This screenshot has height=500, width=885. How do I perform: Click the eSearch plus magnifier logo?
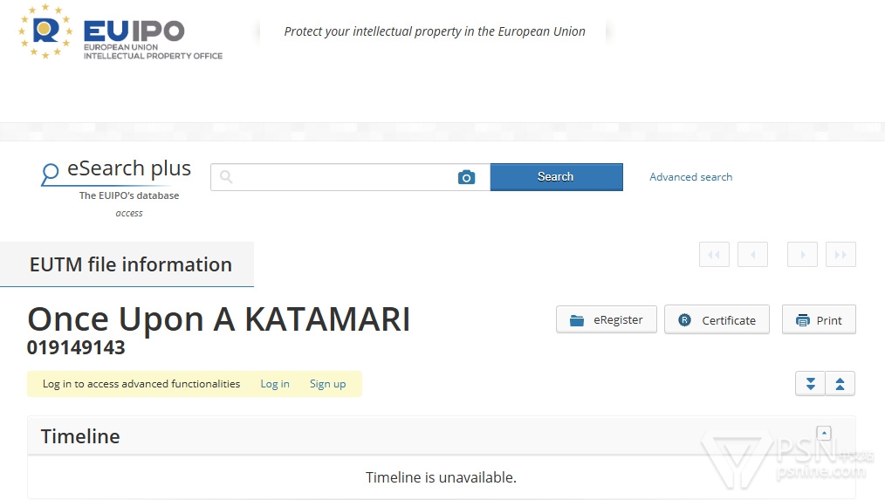coord(50,174)
